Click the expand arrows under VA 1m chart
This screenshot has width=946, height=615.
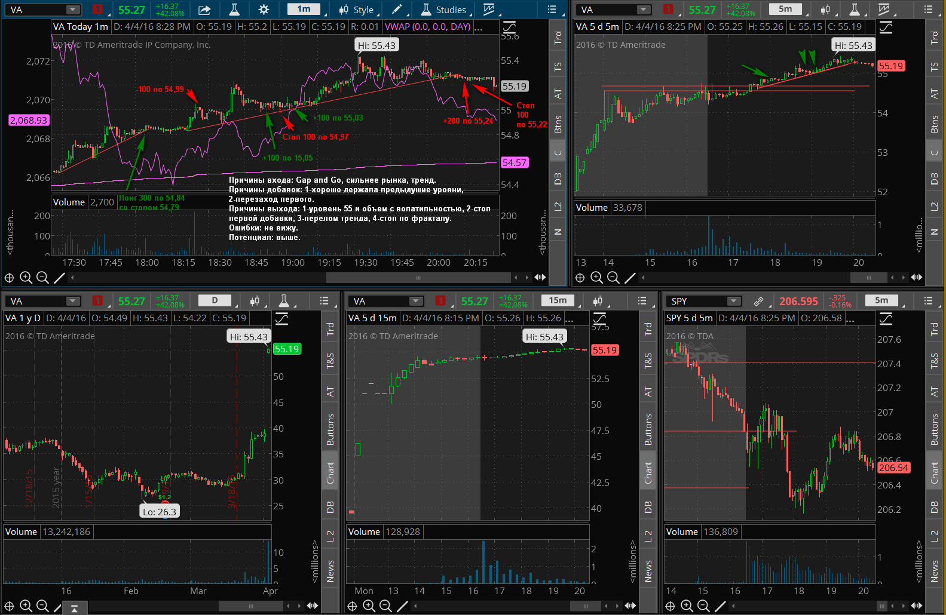540,278
